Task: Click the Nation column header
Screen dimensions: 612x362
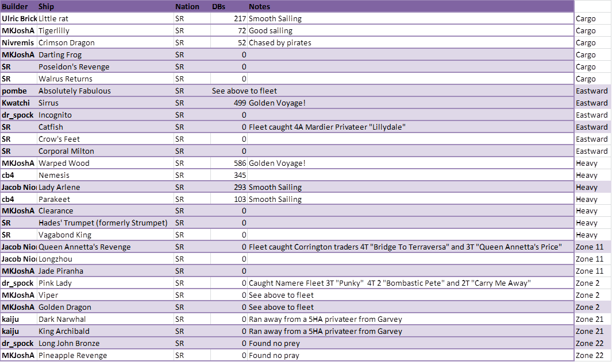Action: [x=187, y=6]
